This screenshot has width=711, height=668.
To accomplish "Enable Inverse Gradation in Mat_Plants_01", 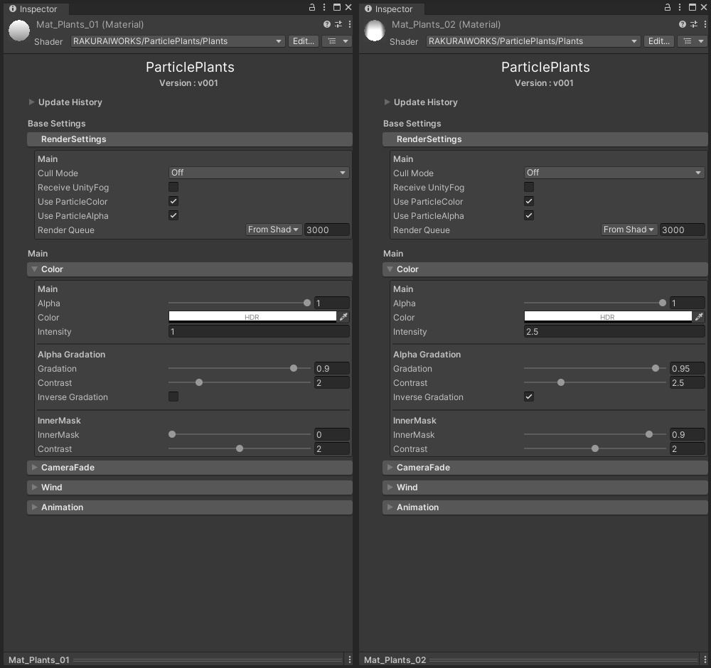I will pyautogui.click(x=173, y=397).
